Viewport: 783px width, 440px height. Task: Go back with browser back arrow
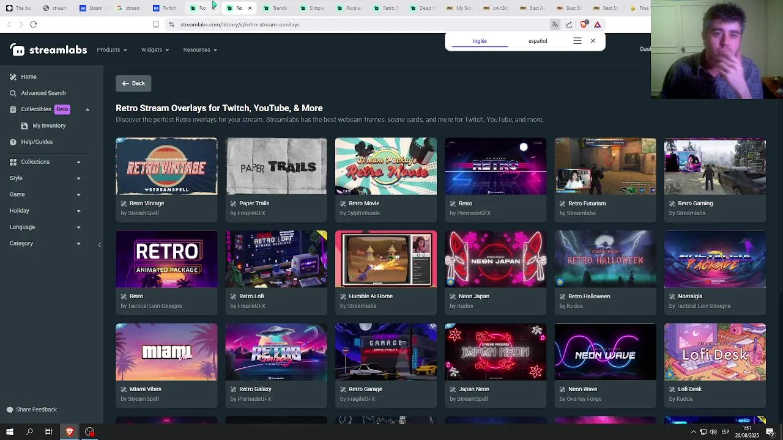(x=9, y=24)
